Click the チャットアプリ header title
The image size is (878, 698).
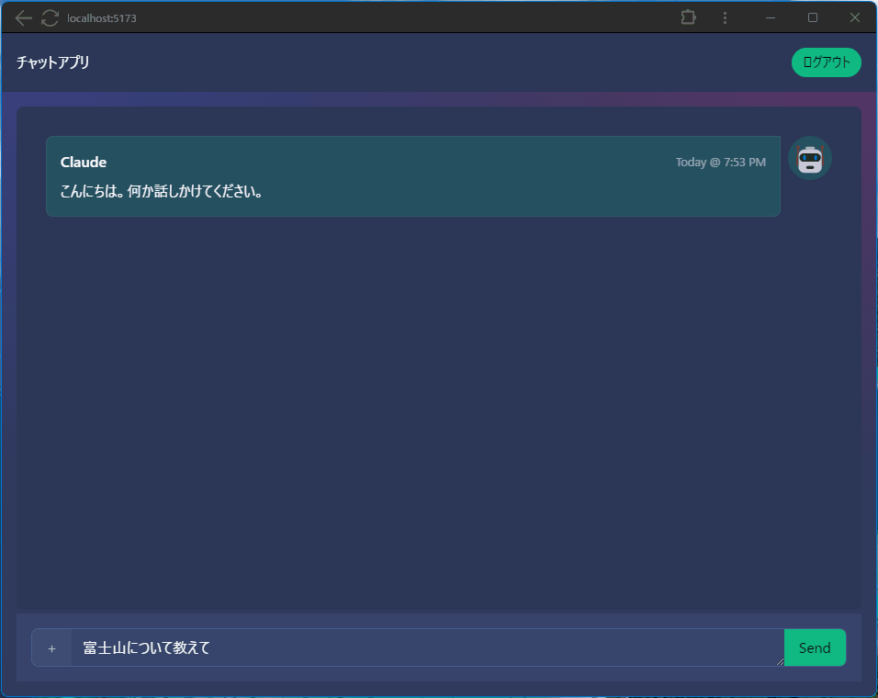tap(53, 62)
